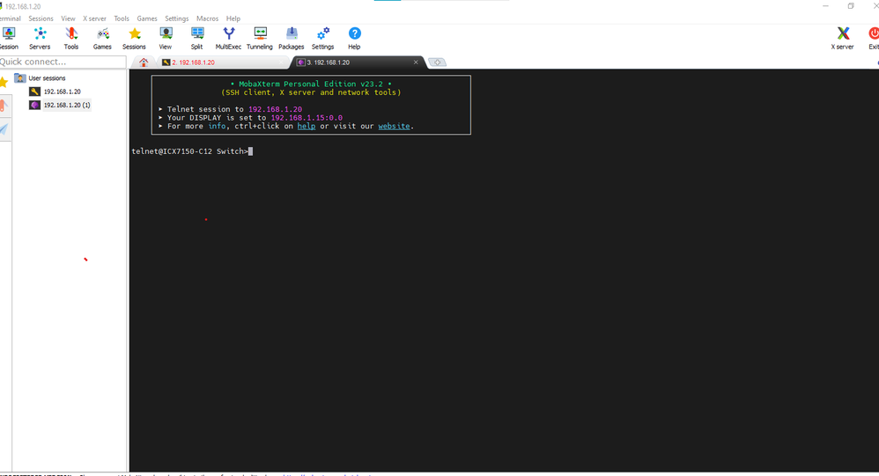Click the help link in terminal banner
This screenshot has width=879, height=476.
point(306,126)
